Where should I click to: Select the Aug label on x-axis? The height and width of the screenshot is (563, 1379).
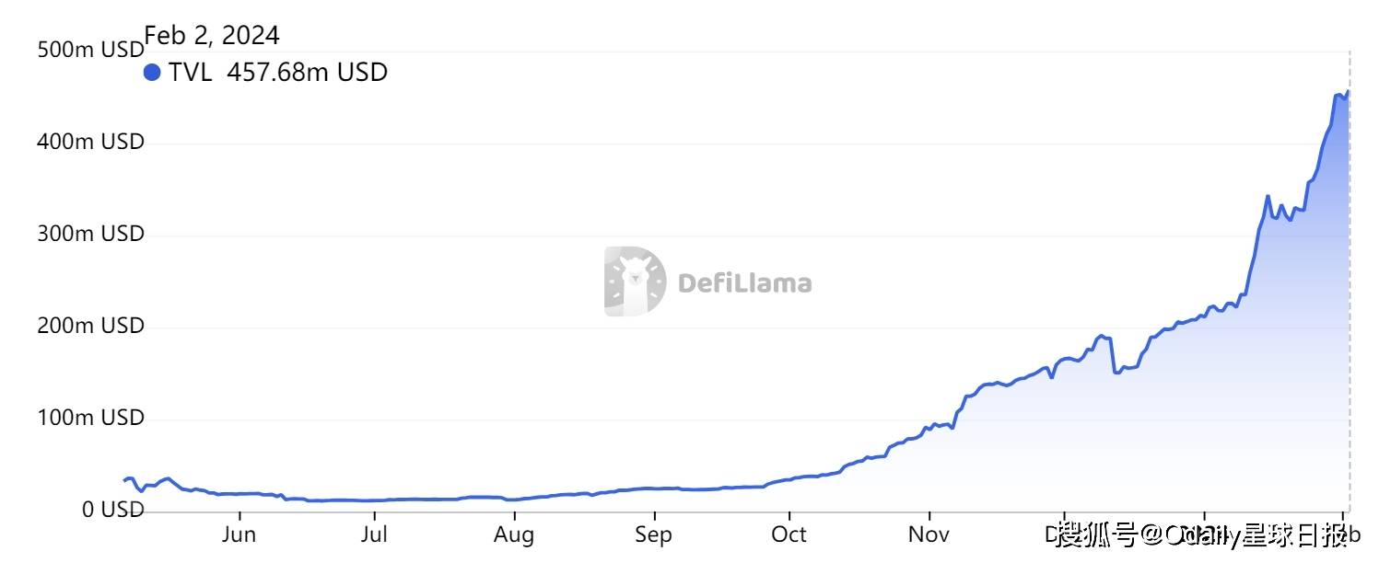coord(514,534)
